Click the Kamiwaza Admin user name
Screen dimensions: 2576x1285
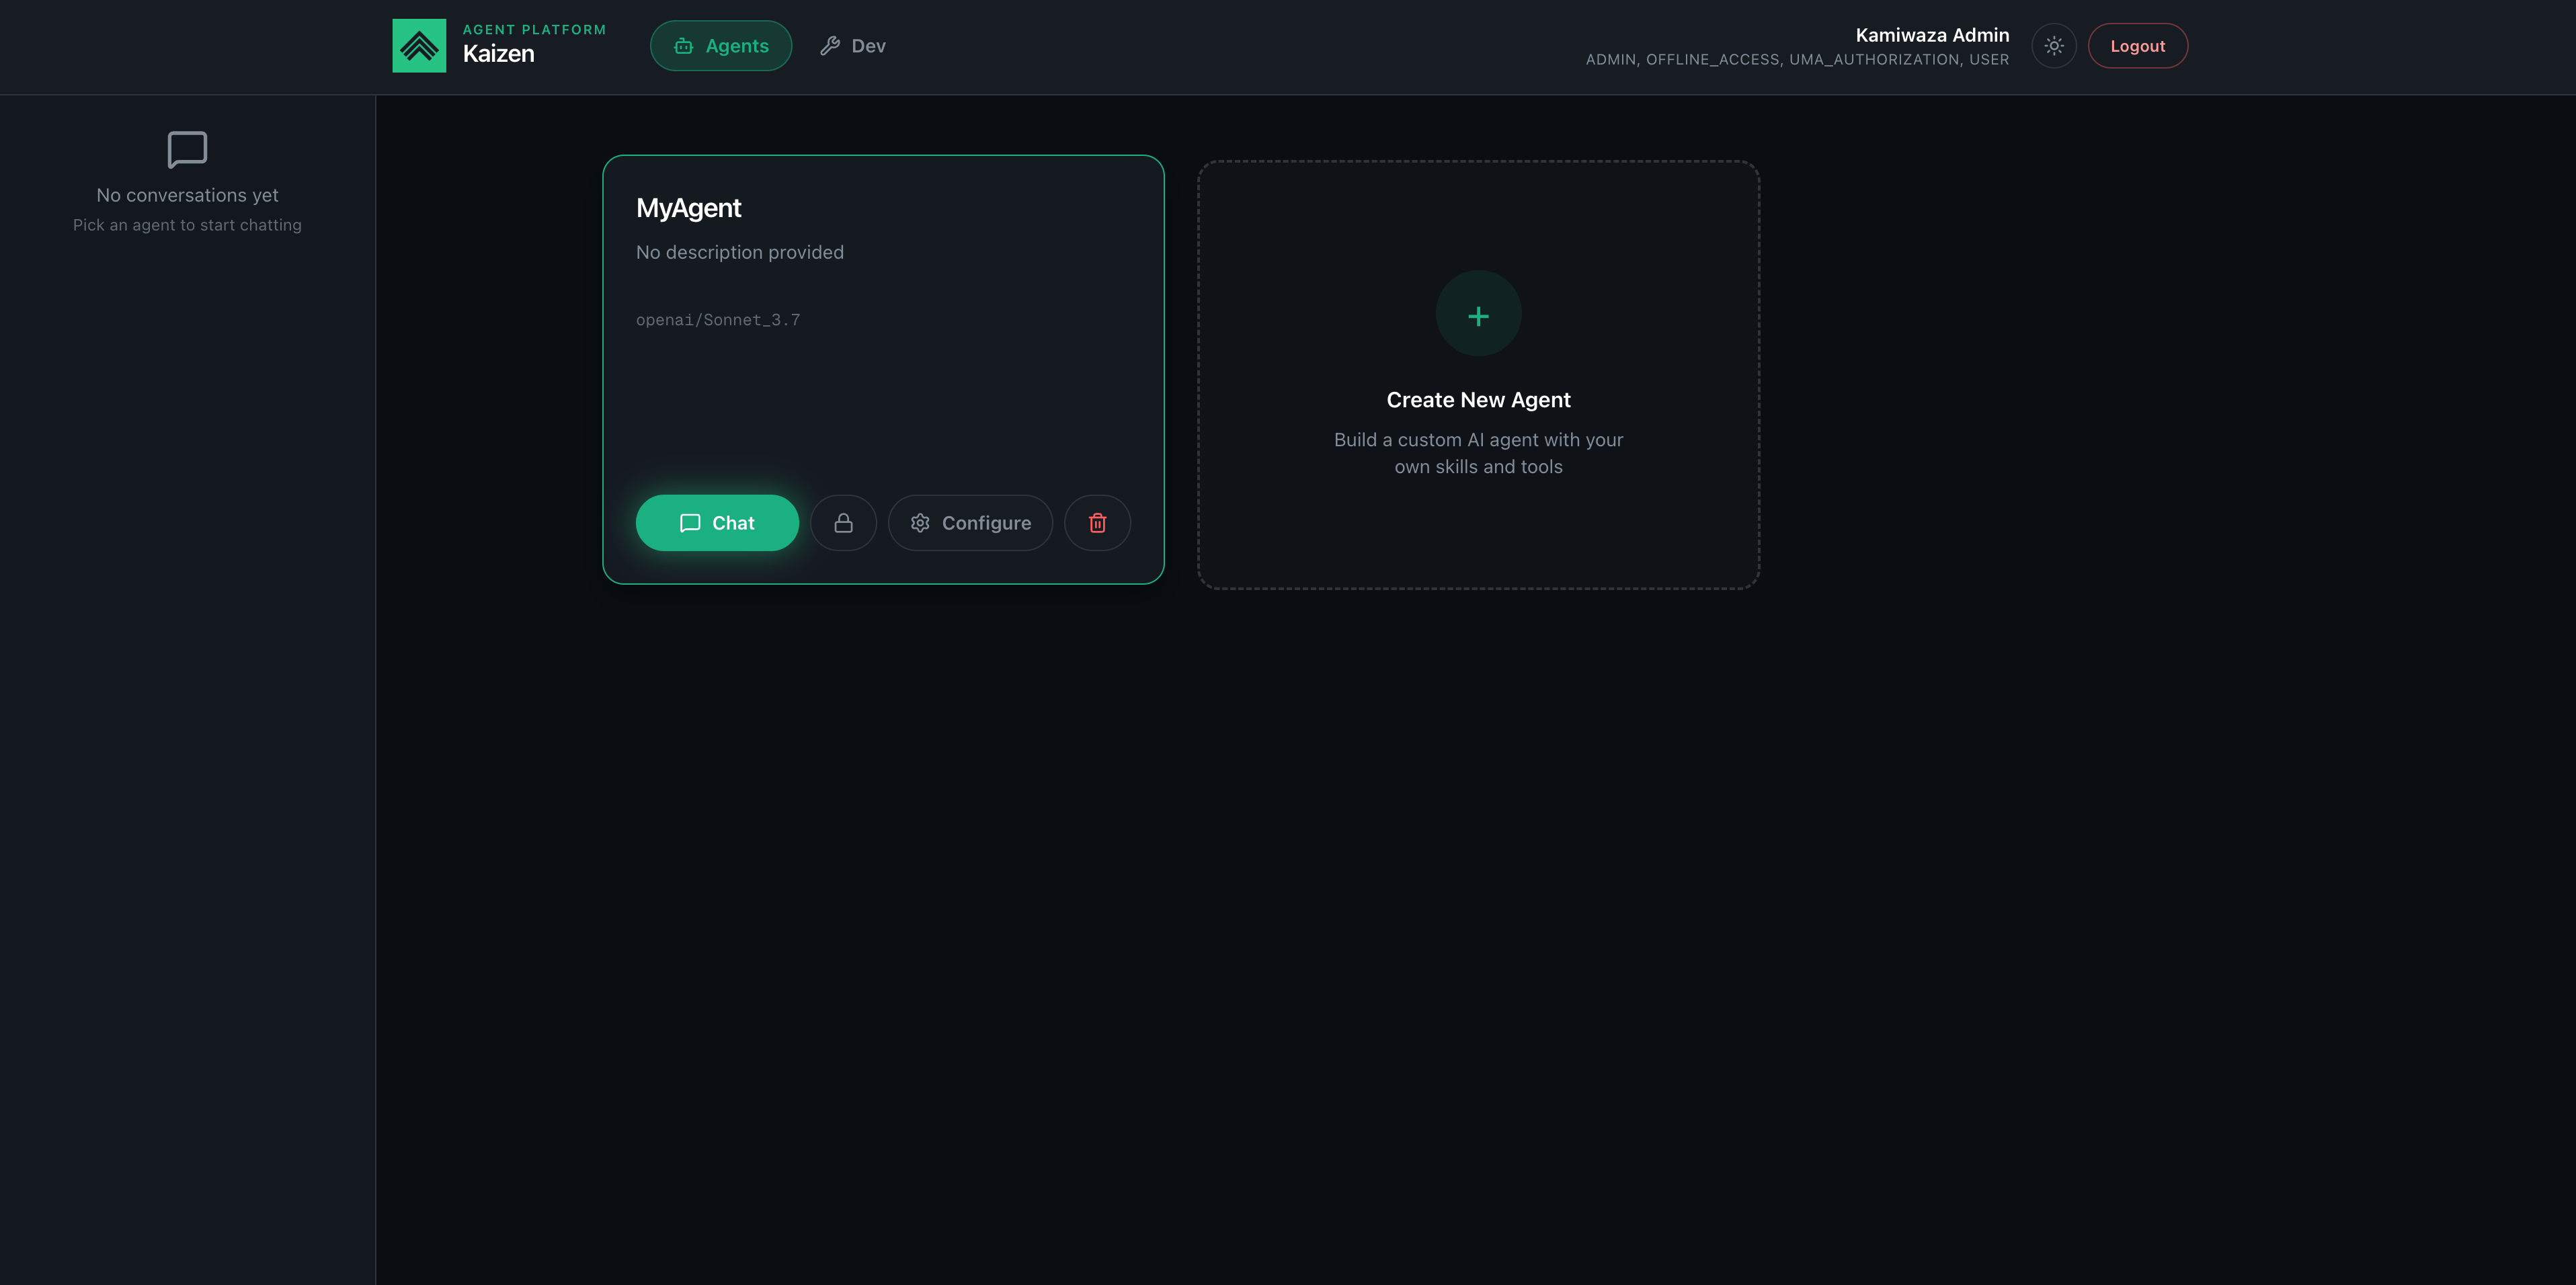(1932, 35)
